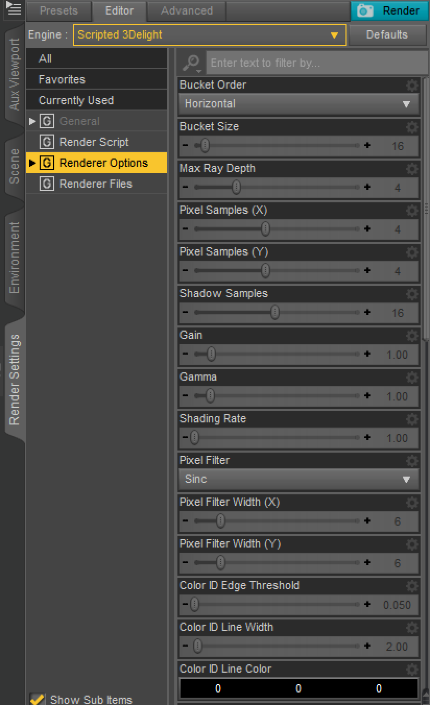
Task: Click plus on Shadow Samples slider
Action: click(367, 312)
